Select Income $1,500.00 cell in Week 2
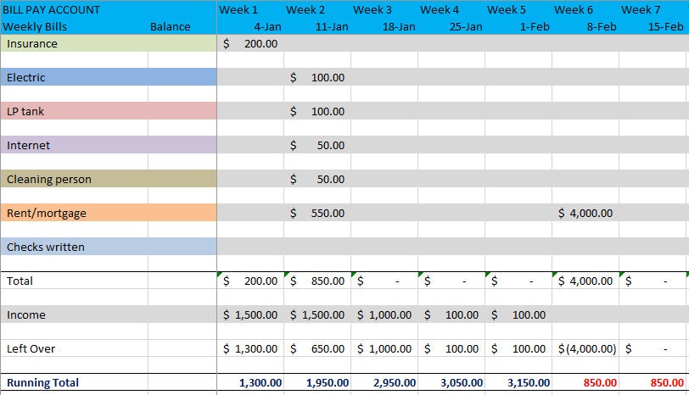The width and height of the screenshot is (689, 395). pos(317,314)
